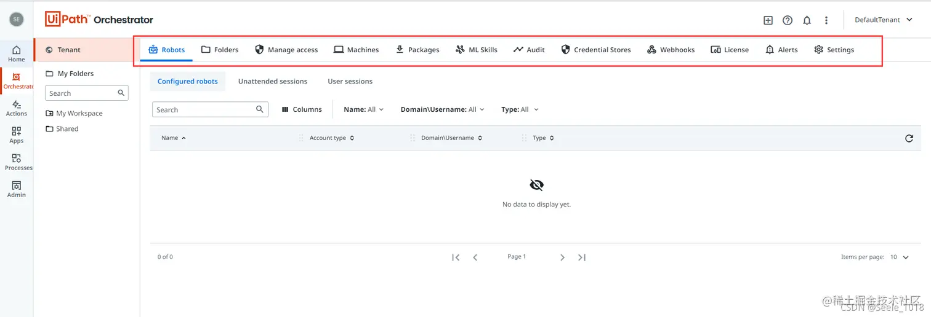Image resolution: width=931 pixels, height=317 pixels.
Task: Open Orchestrator in the left sidebar
Action: pos(18,81)
